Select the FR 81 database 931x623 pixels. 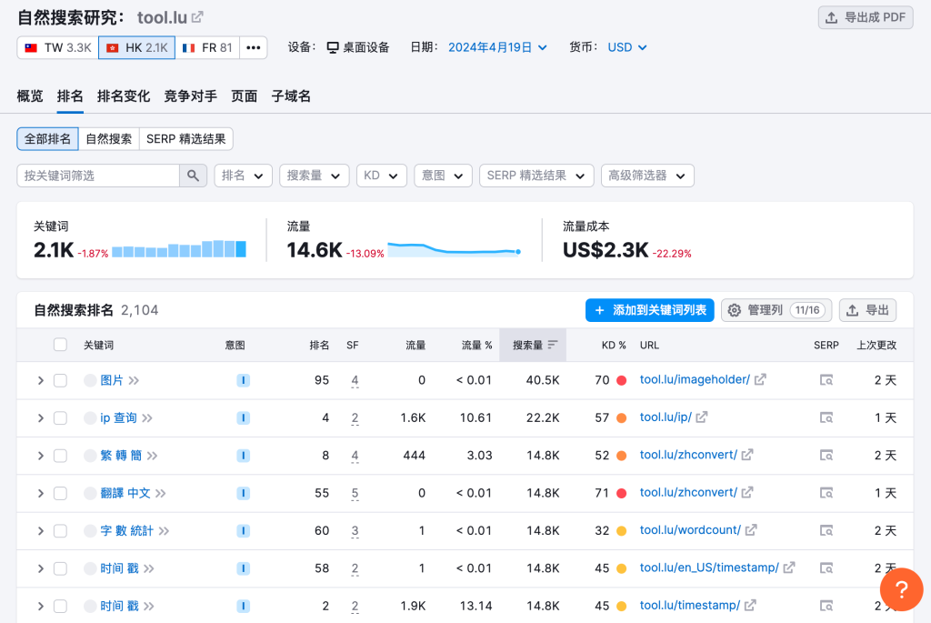point(207,47)
